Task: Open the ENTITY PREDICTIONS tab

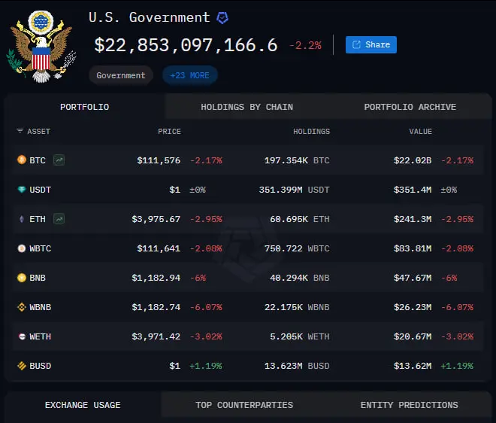Action: [410, 405]
